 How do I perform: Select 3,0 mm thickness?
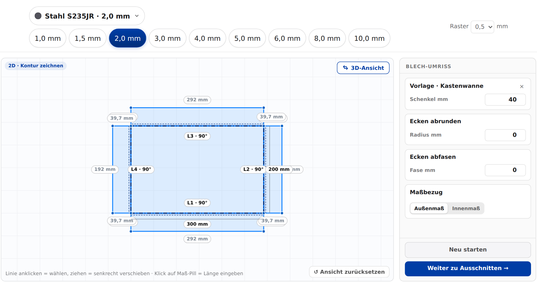[x=168, y=38]
